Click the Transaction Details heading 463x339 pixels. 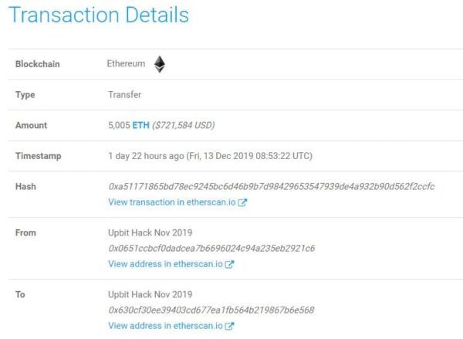coord(99,15)
